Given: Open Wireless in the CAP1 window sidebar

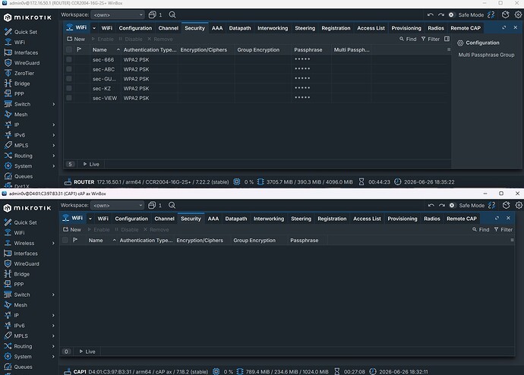Looking at the screenshot, I should click(19, 243).
